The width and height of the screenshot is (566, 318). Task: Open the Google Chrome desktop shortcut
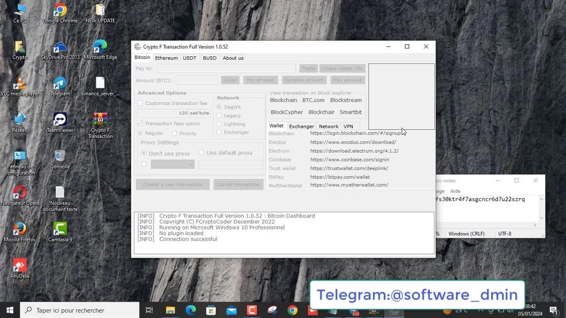[60, 11]
